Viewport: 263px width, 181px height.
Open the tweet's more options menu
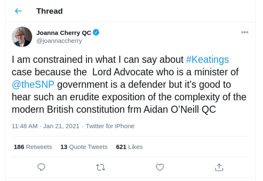point(245,32)
